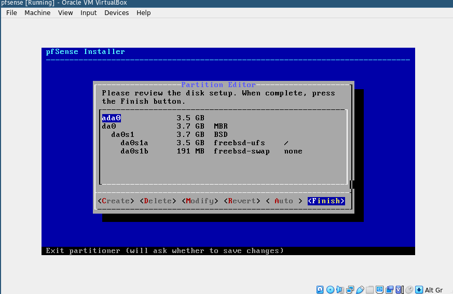Click the audio speaker icon in status bar

tap(340, 290)
